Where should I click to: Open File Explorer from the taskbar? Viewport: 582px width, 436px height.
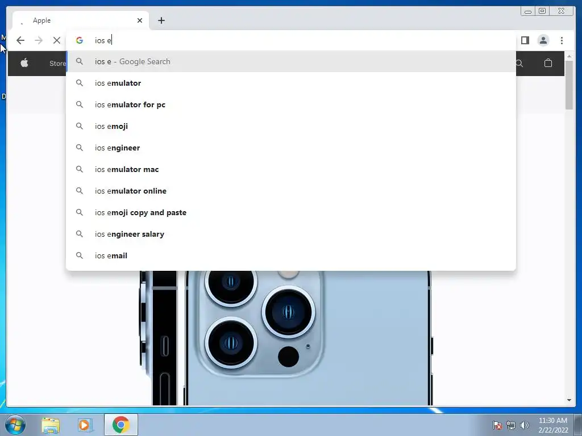click(x=51, y=425)
